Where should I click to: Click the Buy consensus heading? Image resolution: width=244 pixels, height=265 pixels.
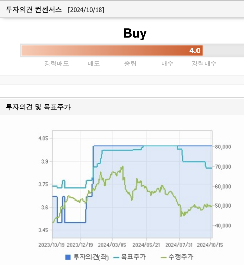click(x=135, y=33)
